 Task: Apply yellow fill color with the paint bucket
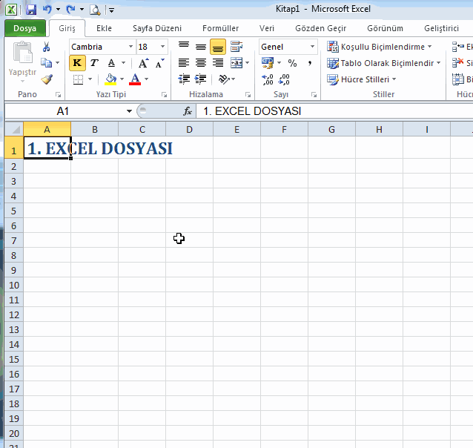click(x=110, y=79)
